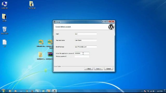Click the 'Retype password' label

pos(61,56)
